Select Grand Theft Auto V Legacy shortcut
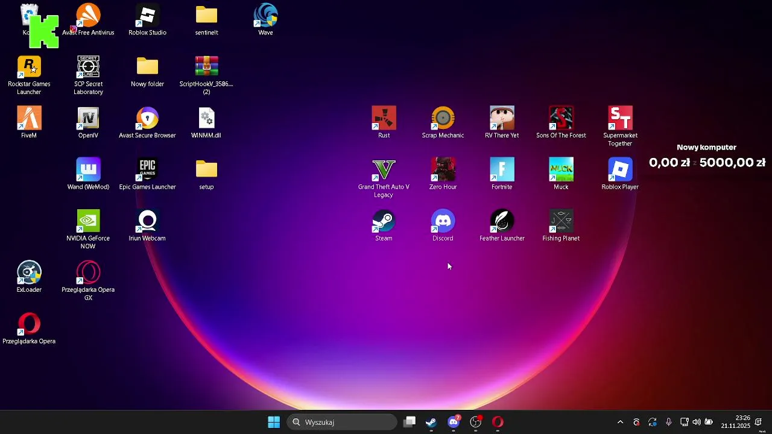 [x=384, y=178]
